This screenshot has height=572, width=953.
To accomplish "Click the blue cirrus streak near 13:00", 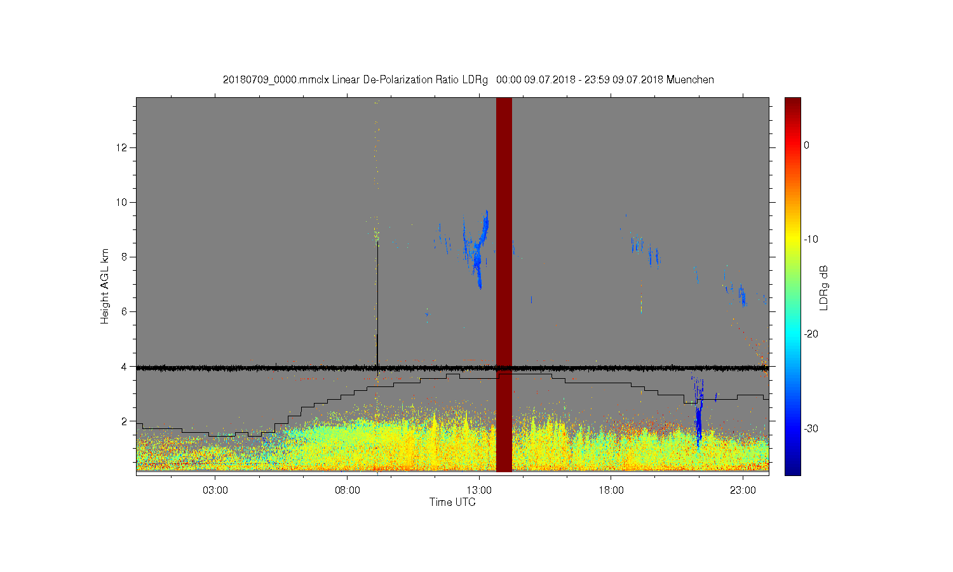I will (x=476, y=250).
